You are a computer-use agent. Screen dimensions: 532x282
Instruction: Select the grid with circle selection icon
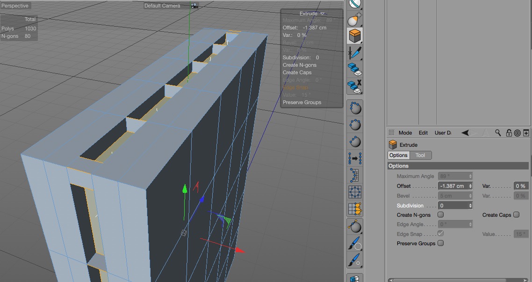pos(355,192)
